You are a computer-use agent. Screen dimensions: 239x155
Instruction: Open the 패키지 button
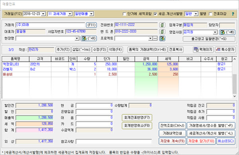click(203, 49)
